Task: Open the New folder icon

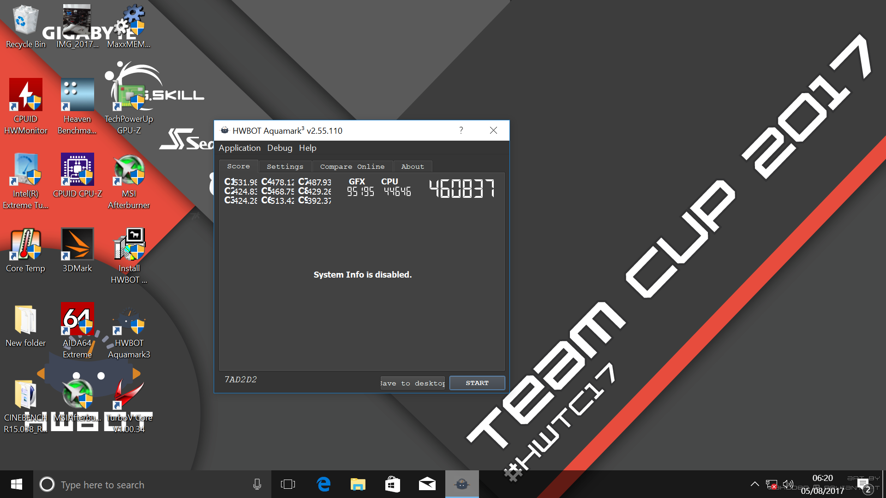Action: [x=25, y=326]
